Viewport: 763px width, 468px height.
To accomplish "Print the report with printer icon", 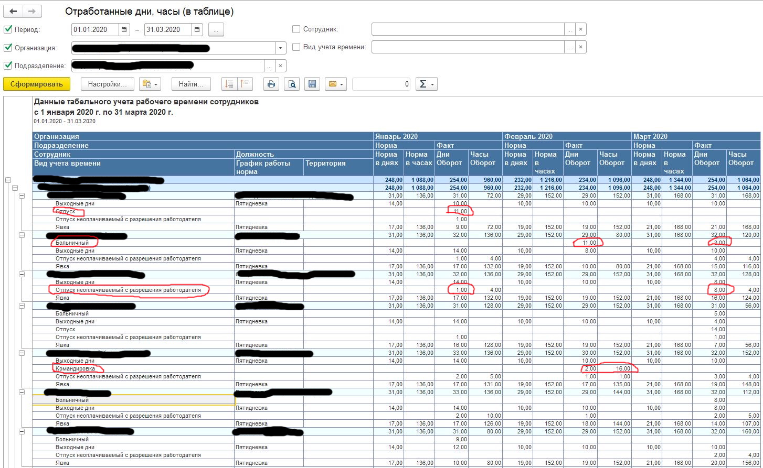I will (x=271, y=84).
